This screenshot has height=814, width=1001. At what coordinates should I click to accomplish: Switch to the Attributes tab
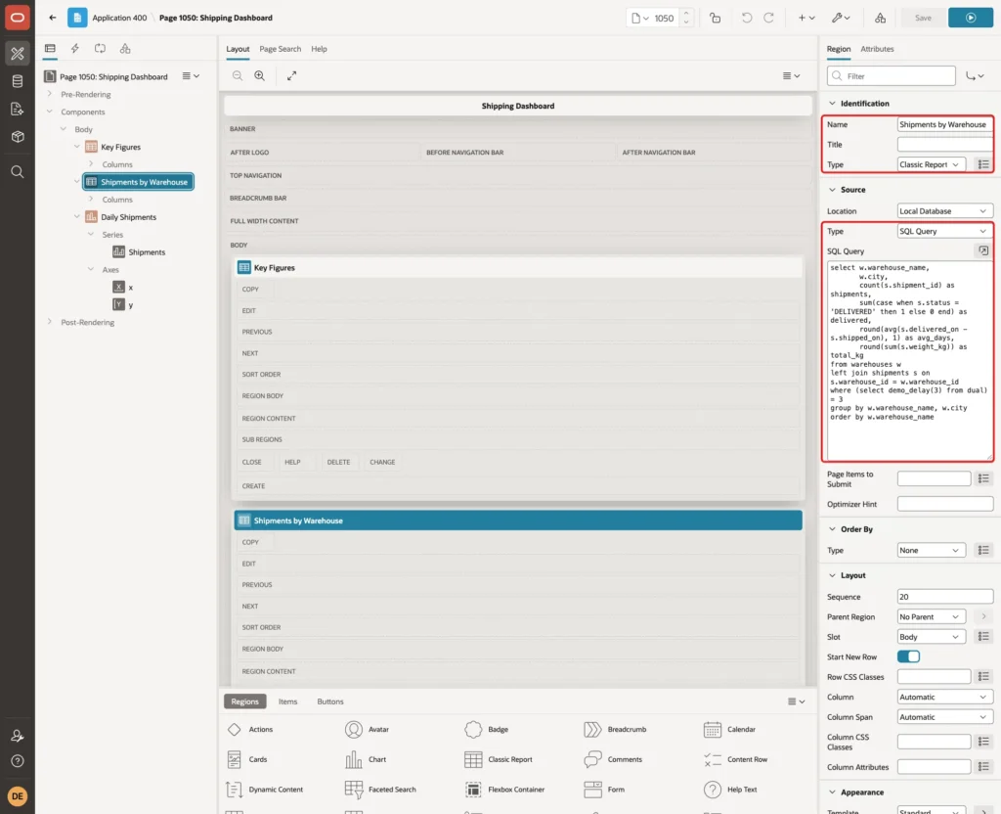877,49
